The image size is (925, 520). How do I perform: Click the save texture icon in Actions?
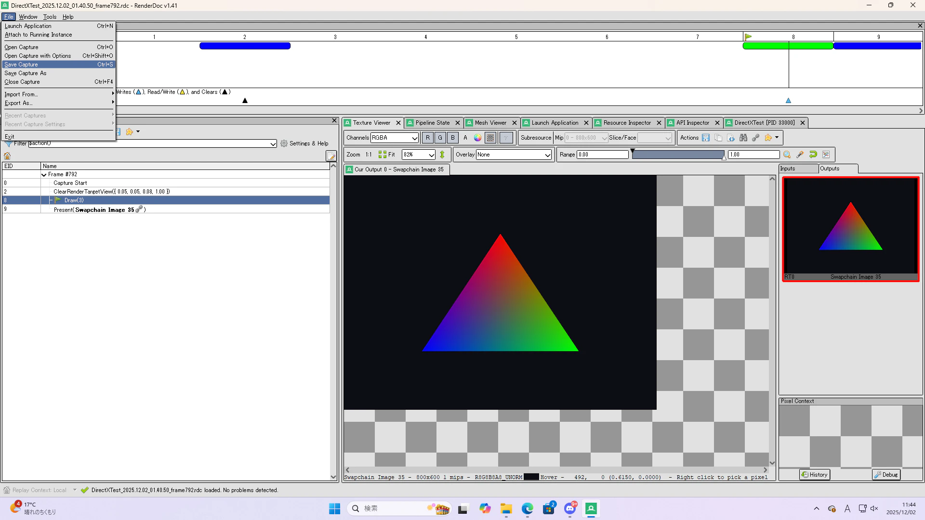click(x=706, y=138)
